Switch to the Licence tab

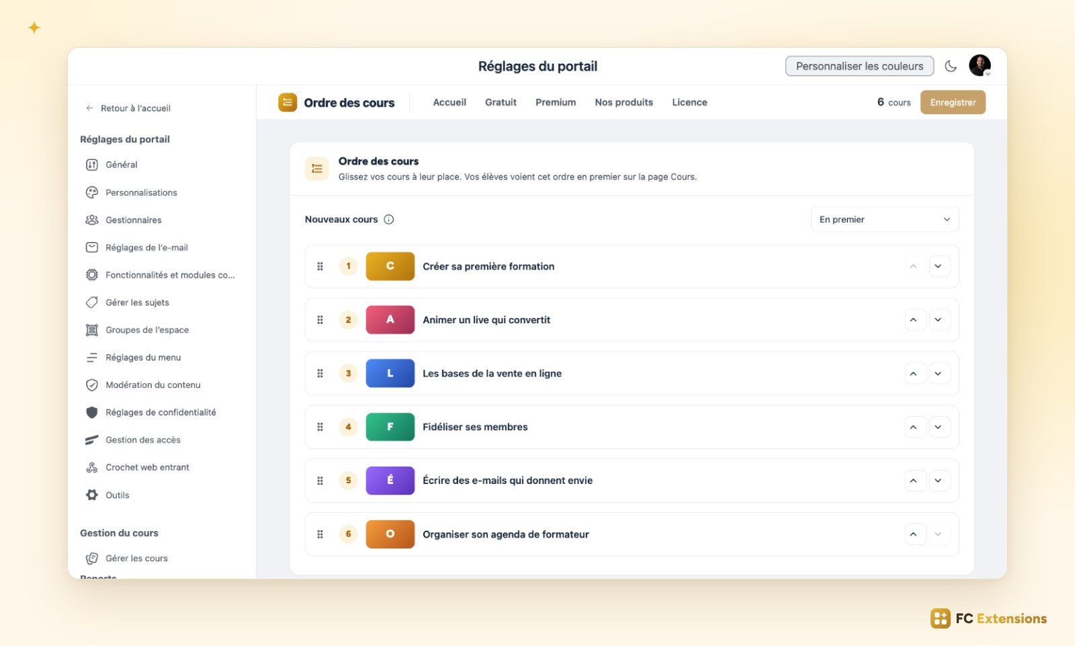689,102
